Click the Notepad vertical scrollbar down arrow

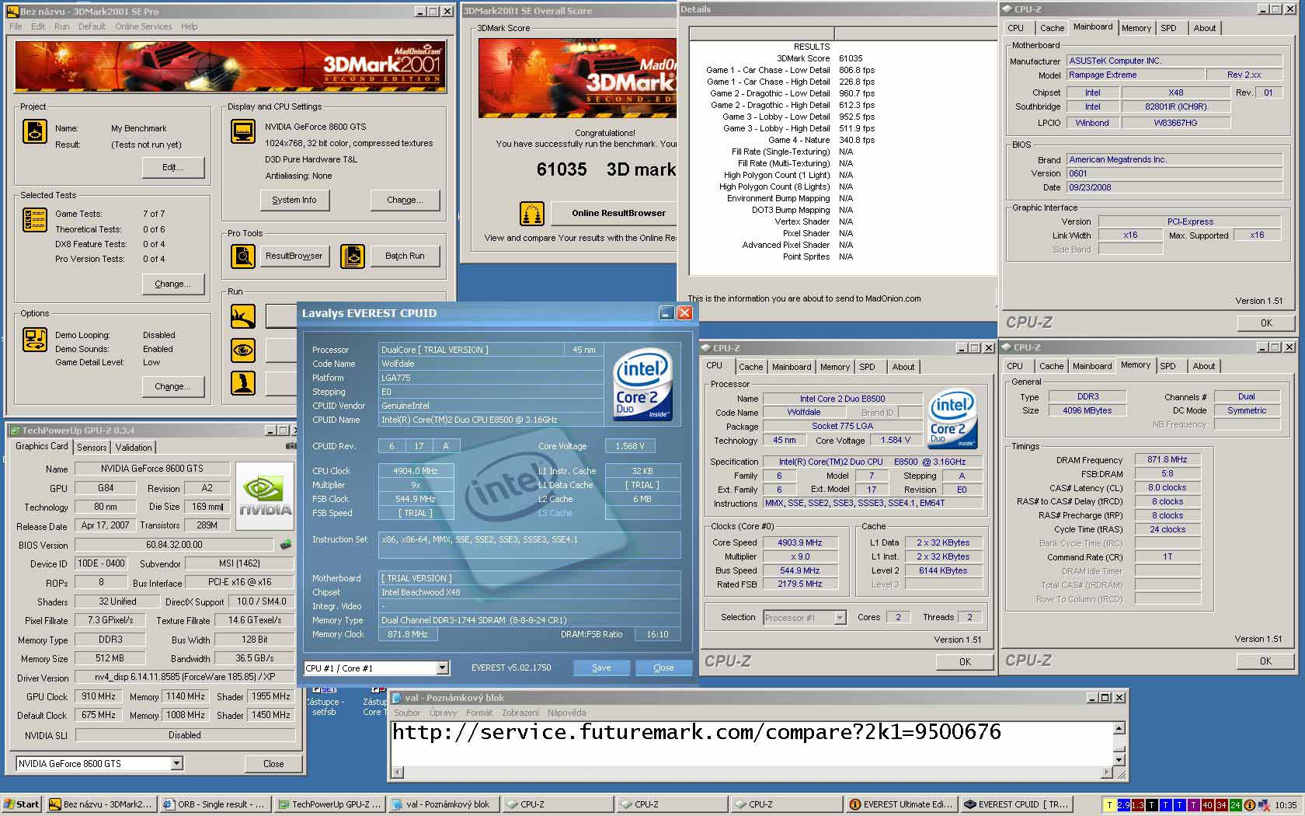tap(1119, 760)
